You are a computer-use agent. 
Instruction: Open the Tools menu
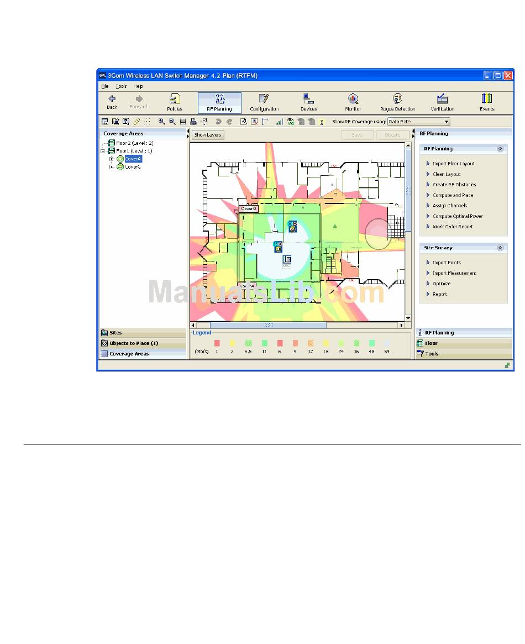(121, 86)
